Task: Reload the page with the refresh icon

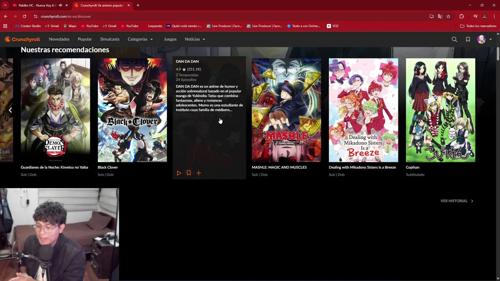Action: pos(24,16)
